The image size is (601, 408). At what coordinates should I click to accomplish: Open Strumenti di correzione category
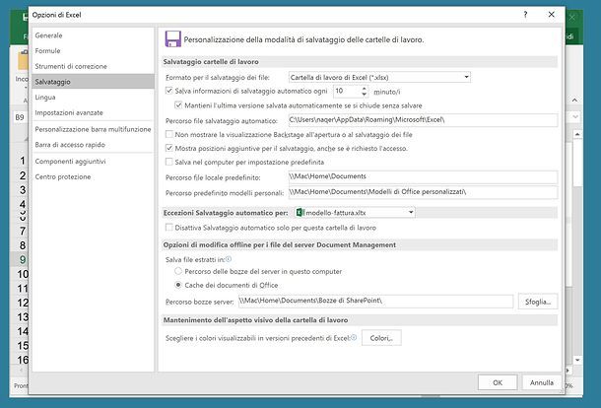[94, 66]
